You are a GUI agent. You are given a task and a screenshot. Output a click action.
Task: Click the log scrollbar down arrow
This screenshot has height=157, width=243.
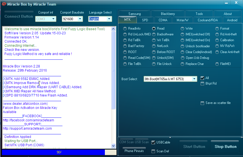coord(113,146)
